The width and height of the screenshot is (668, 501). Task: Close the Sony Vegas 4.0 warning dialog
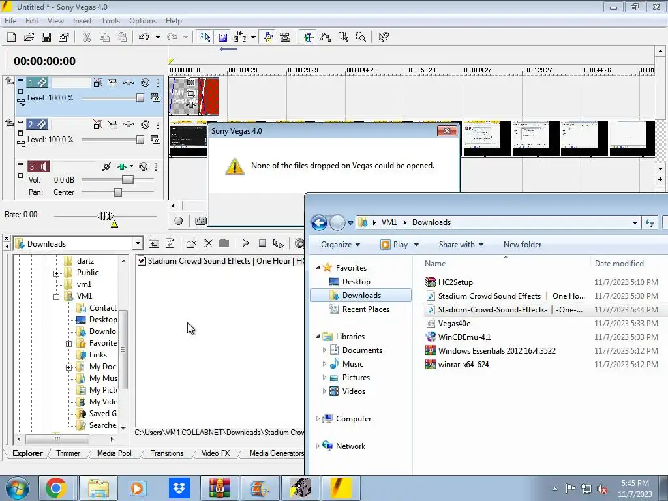[447, 130]
